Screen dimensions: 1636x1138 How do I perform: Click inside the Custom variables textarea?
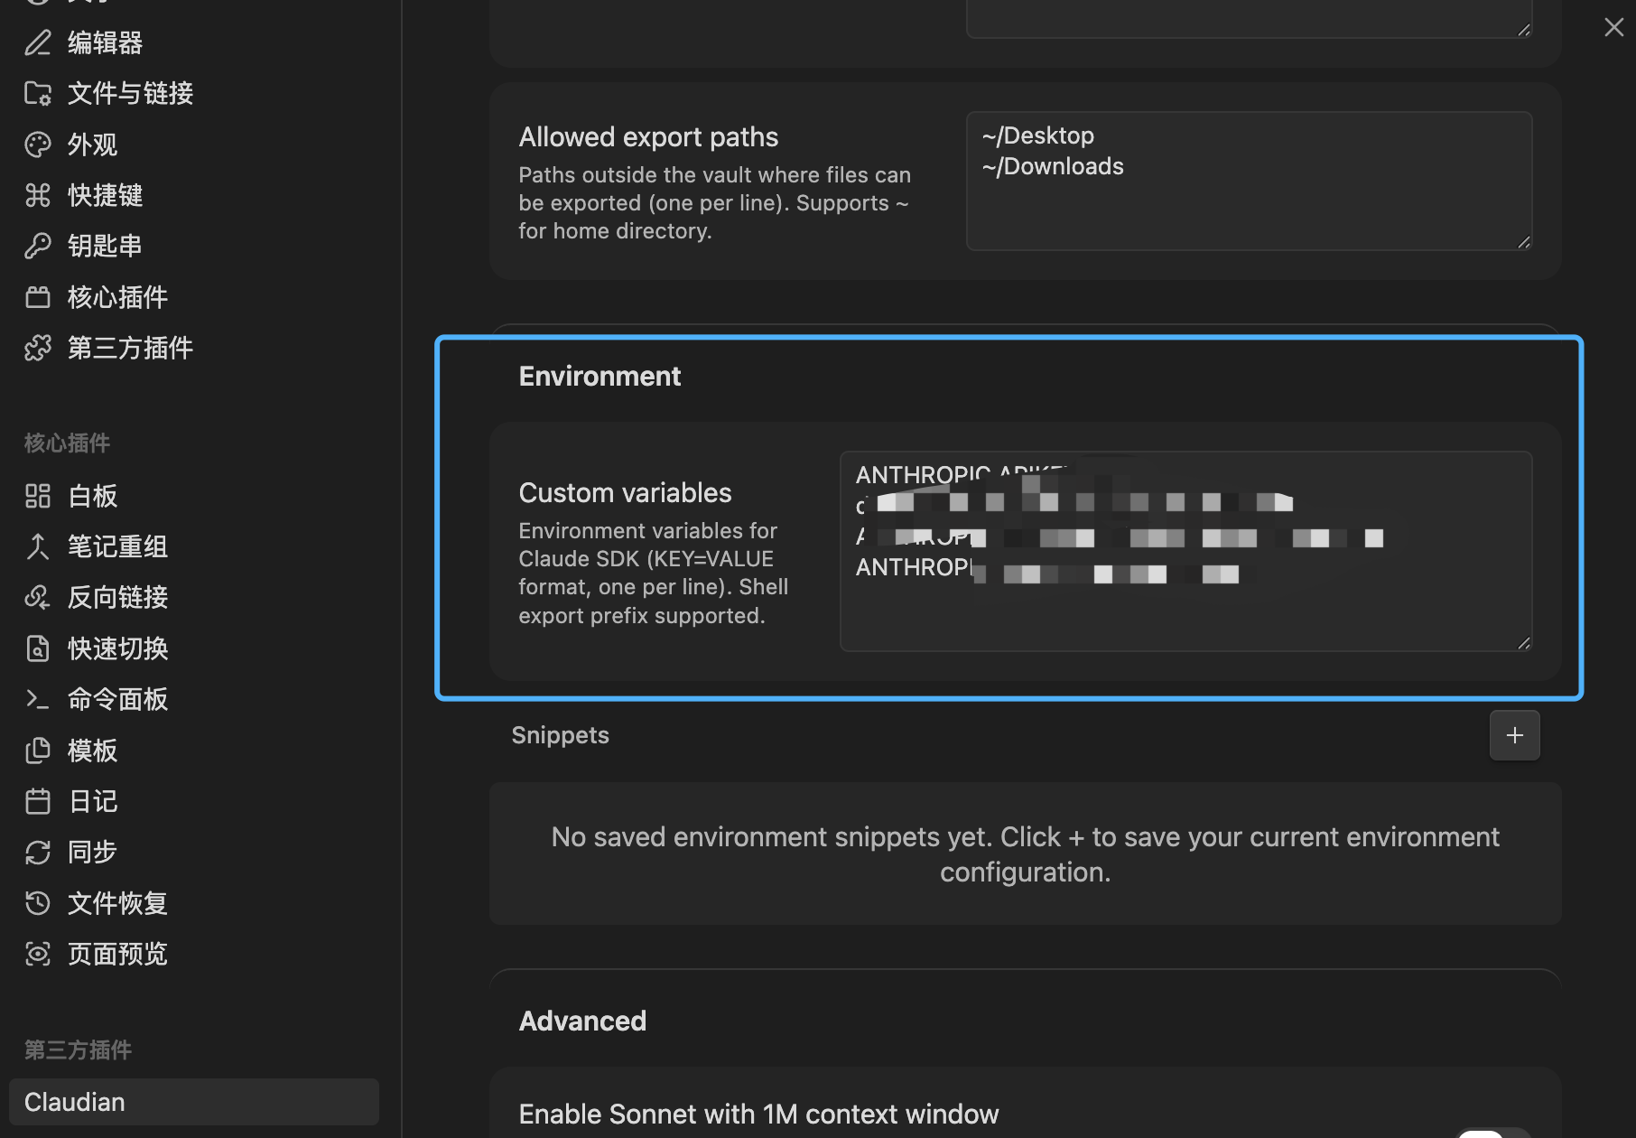click(1186, 551)
